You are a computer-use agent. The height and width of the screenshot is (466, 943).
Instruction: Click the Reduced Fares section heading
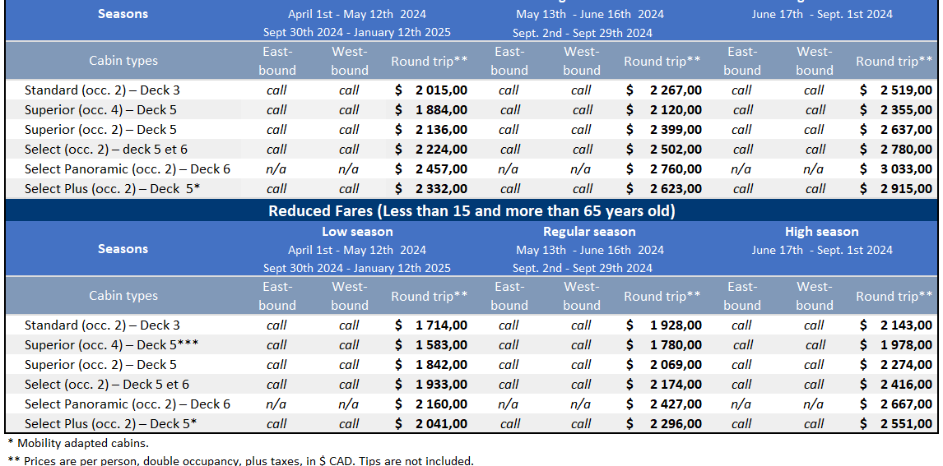pyautogui.click(x=471, y=211)
